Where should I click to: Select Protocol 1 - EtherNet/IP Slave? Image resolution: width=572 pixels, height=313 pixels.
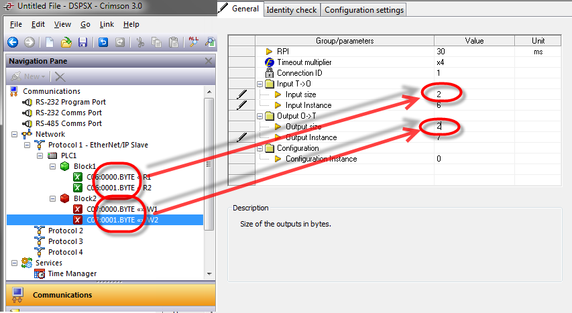click(98, 145)
